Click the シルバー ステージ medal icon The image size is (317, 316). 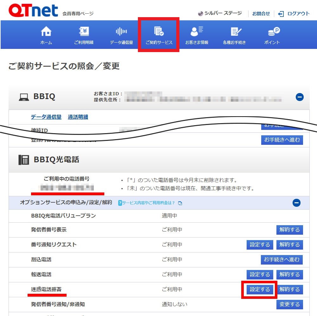pyautogui.click(x=200, y=14)
